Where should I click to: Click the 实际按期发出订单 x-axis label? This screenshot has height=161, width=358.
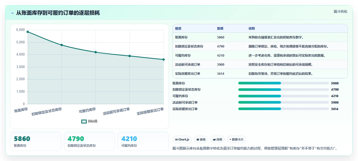tap(150, 111)
